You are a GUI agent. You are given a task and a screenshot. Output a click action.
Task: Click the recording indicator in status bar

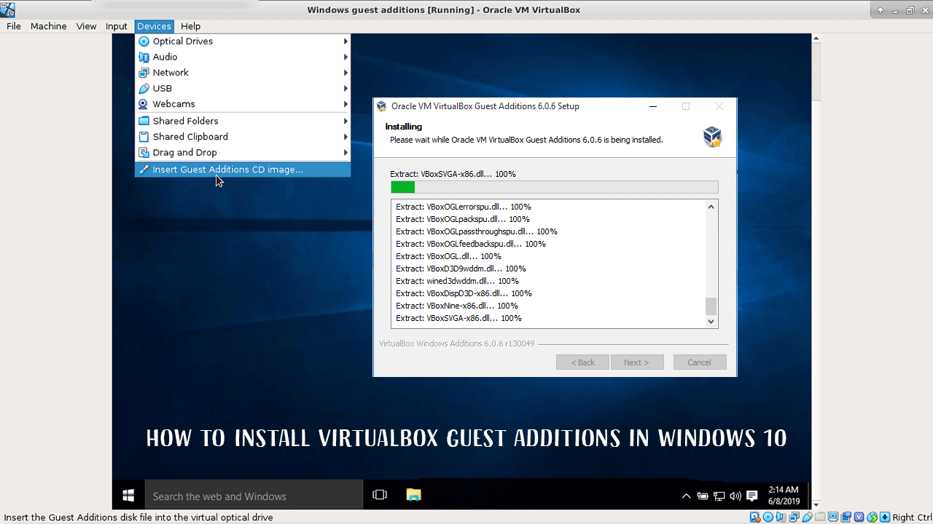(846, 517)
